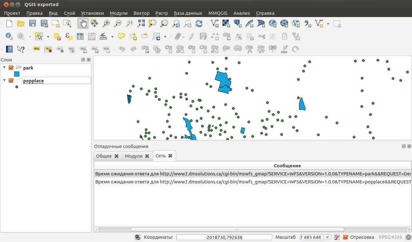This screenshot has height=242, width=412.
Task: Close the Общие log tab
Action: (117, 155)
